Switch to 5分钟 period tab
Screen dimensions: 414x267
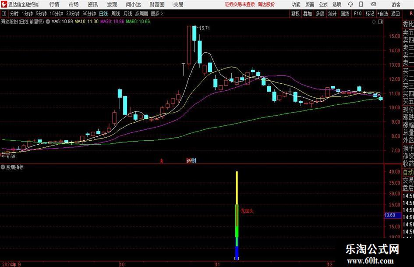click(x=41, y=14)
